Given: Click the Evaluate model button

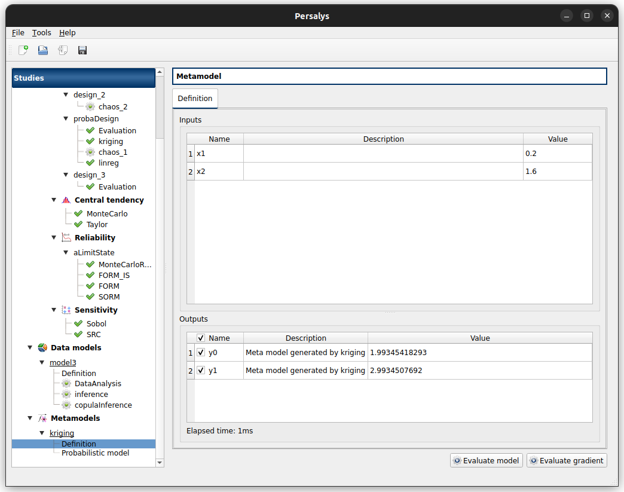Looking at the screenshot, I should coord(487,461).
